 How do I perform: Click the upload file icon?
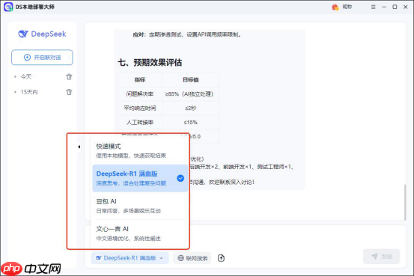pos(222,258)
